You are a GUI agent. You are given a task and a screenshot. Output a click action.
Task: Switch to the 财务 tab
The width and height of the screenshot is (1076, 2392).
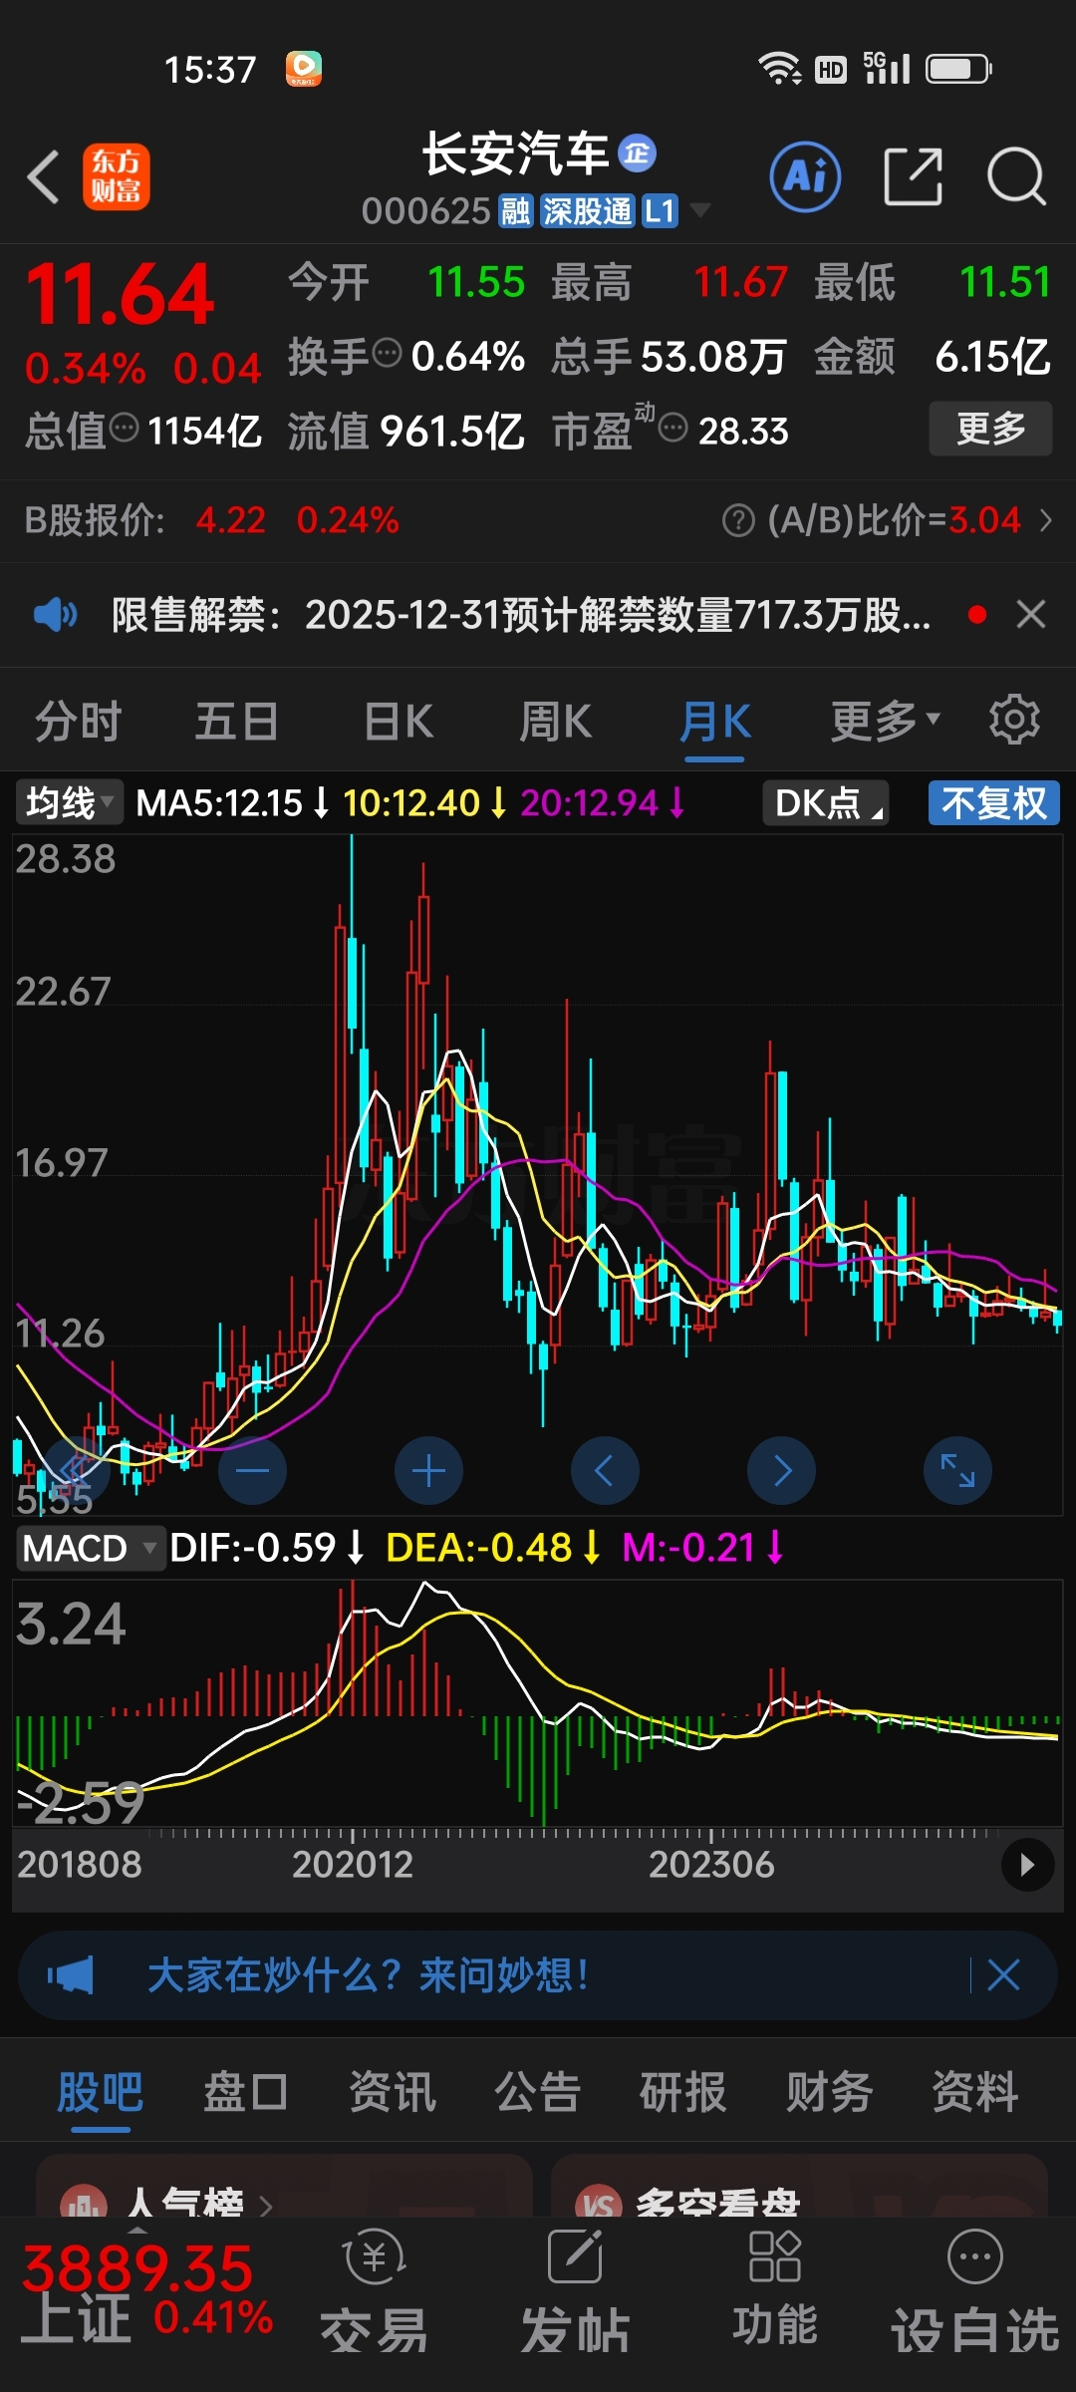(x=829, y=2091)
